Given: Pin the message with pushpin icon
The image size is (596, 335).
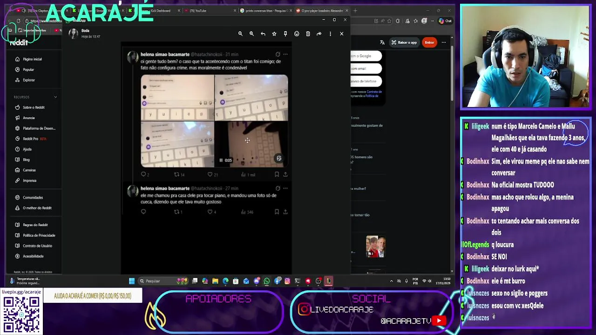Looking at the screenshot, I should 285,33.
